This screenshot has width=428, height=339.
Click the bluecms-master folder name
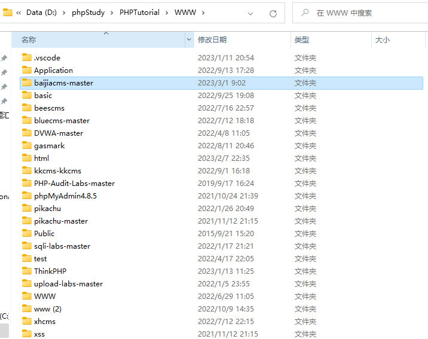coord(62,121)
